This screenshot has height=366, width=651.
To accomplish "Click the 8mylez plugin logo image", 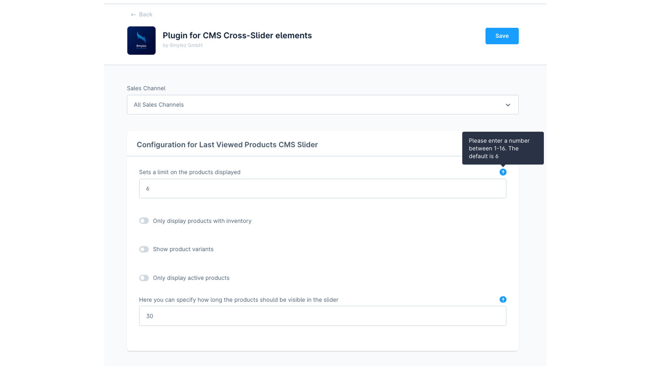I will click(141, 41).
